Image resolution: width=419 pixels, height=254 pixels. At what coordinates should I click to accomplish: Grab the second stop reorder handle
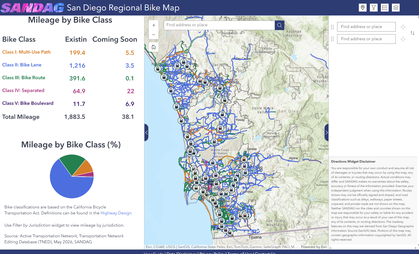pyautogui.click(x=332, y=39)
